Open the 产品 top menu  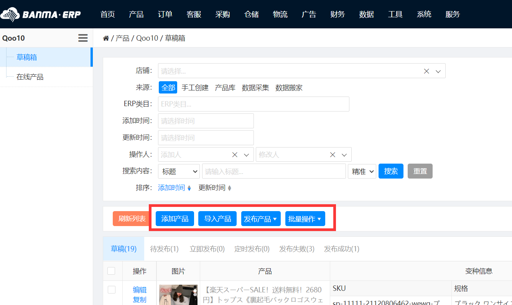[x=137, y=15]
